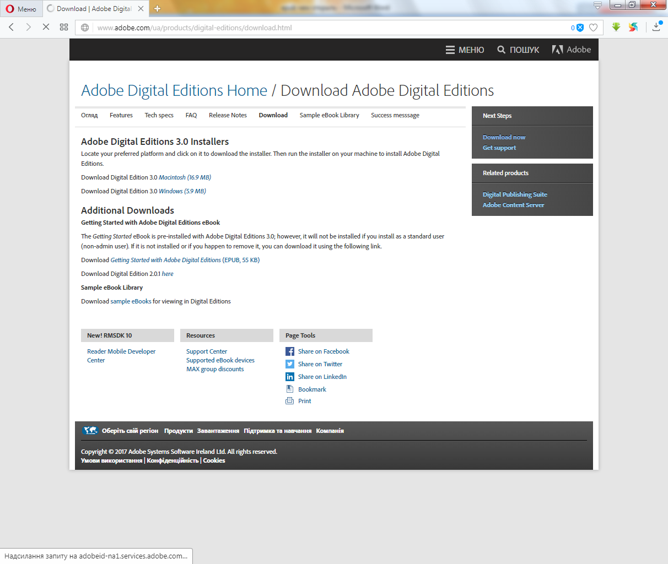The width and height of the screenshot is (668, 564).
Task: Download the Windows (5.9 MB) installer
Action: [x=182, y=191]
